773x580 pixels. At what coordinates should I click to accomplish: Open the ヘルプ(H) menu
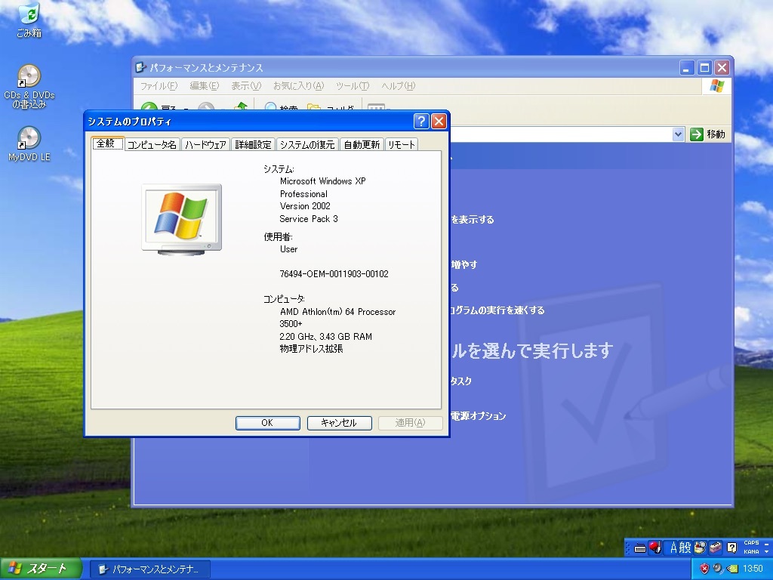pyautogui.click(x=399, y=86)
